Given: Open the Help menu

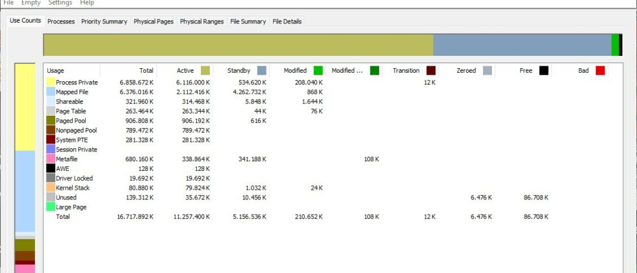Looking at the screenshot, I should (x=87, y=3).
